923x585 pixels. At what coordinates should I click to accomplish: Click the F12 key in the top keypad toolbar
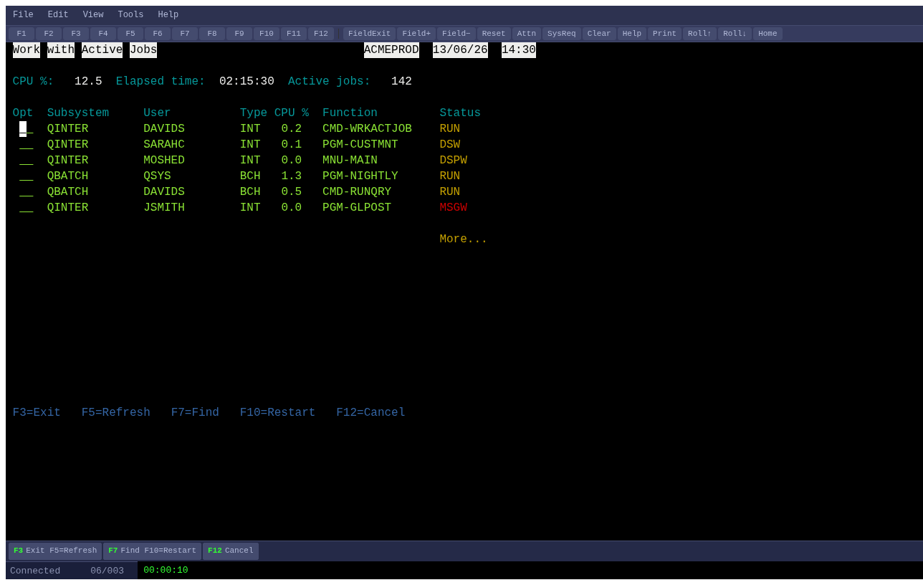[x=321, y=34]
